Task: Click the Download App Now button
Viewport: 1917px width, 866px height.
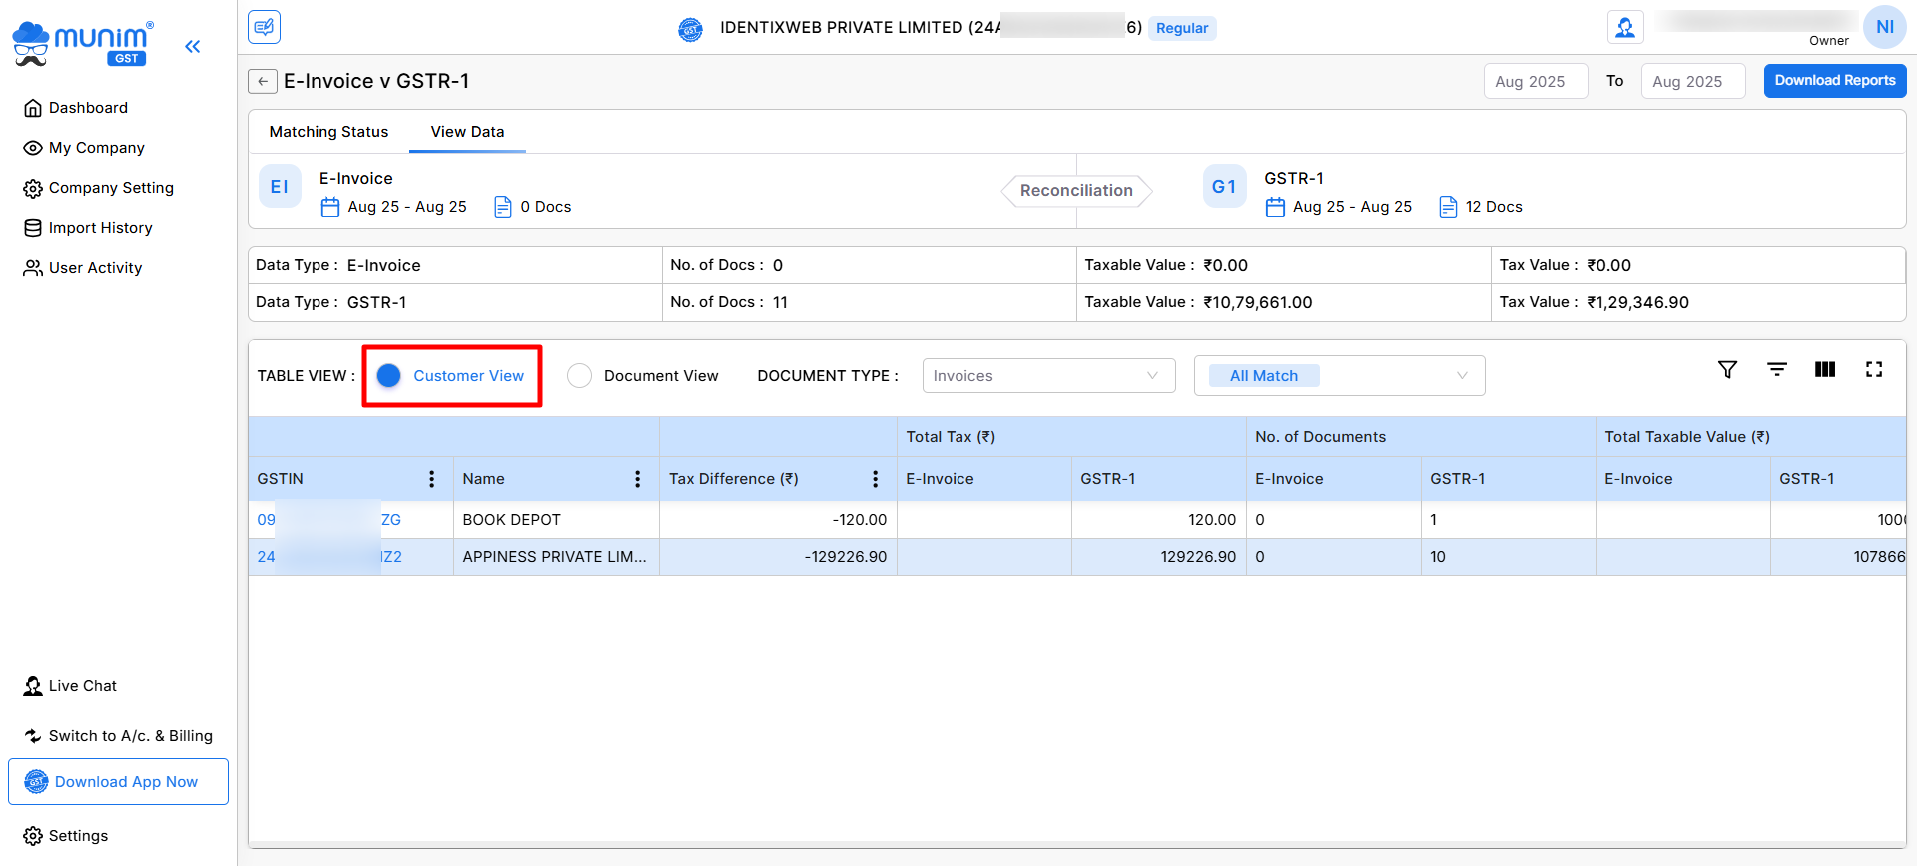Action: [118, 782]
